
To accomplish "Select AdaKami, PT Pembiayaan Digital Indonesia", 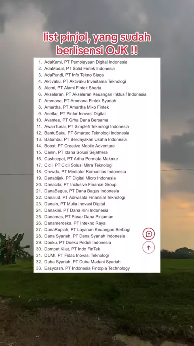I will pos(86,62).
